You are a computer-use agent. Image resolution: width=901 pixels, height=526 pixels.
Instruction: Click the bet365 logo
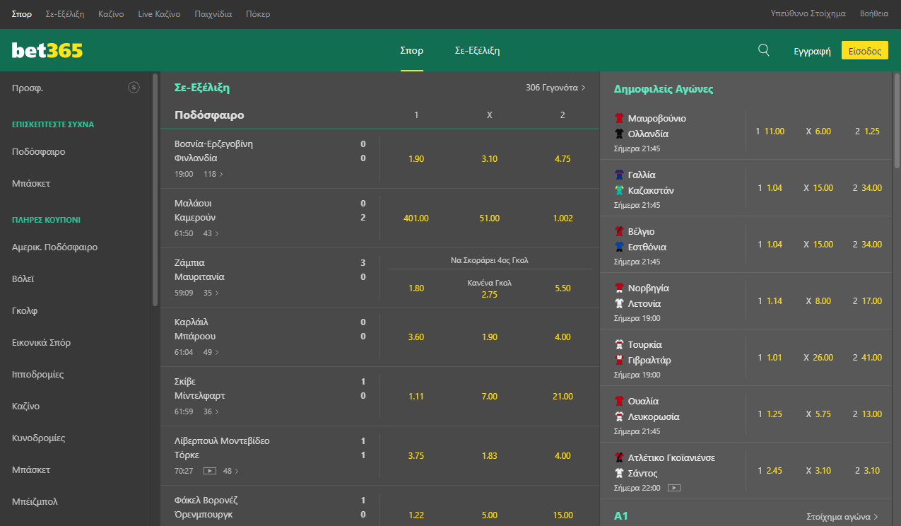(47, 50)
